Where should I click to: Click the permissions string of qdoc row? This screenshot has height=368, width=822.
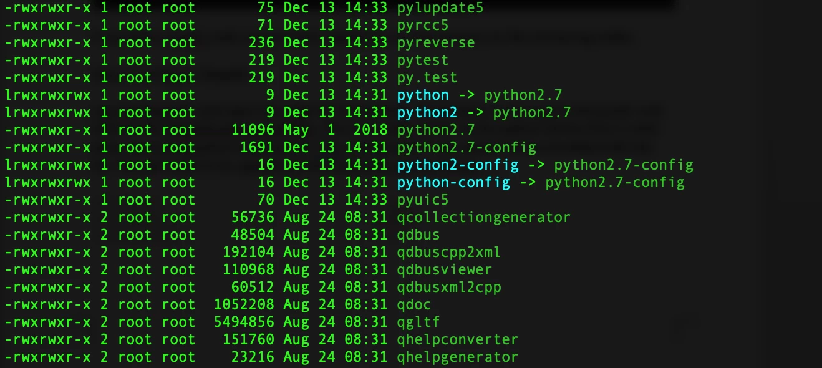pyautogui.click(x=47, y=305)
